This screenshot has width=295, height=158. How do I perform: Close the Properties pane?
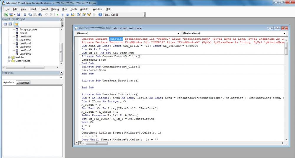[x=62, y=73]
